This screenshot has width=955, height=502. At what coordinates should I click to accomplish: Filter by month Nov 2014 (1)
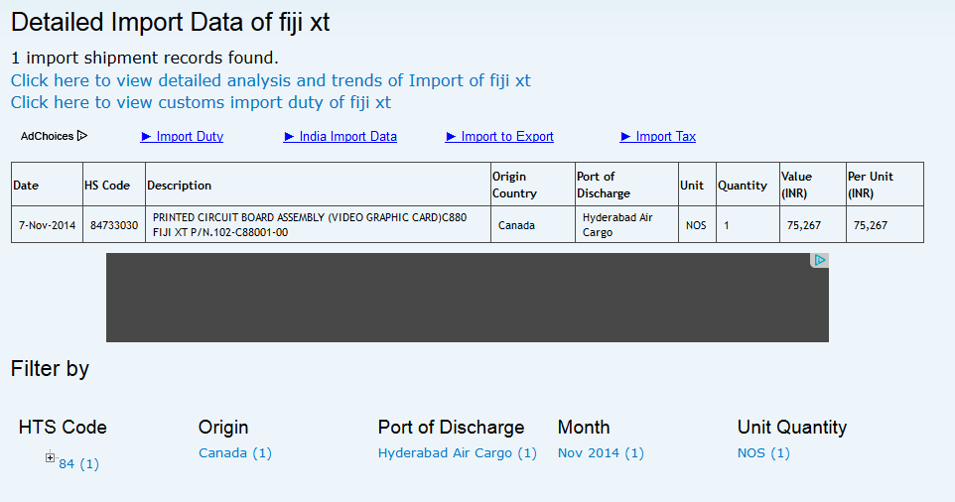coord(601,453)
